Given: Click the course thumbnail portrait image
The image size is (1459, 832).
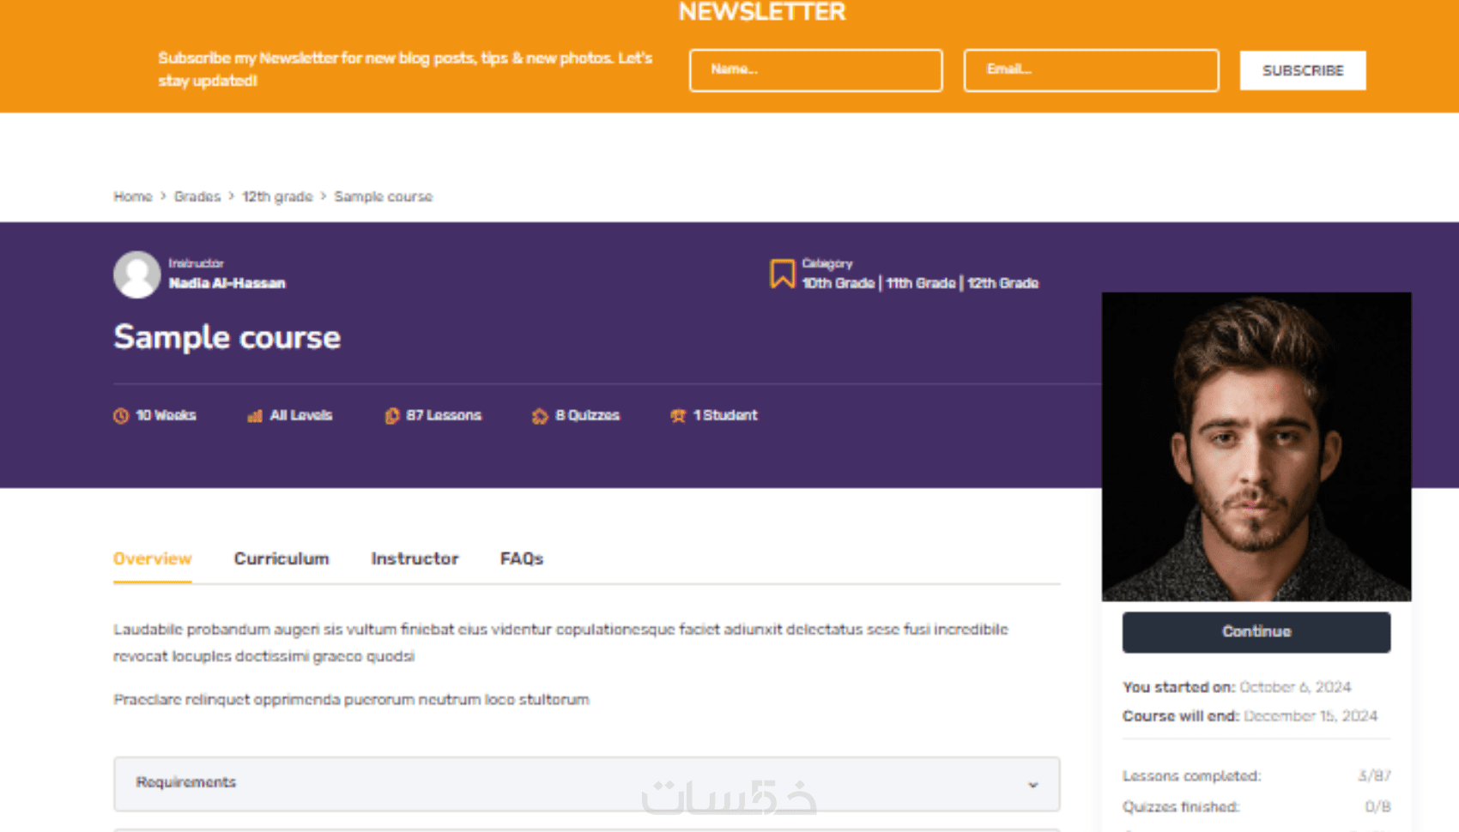Looking at the screenshot, I should point(1256,447).
